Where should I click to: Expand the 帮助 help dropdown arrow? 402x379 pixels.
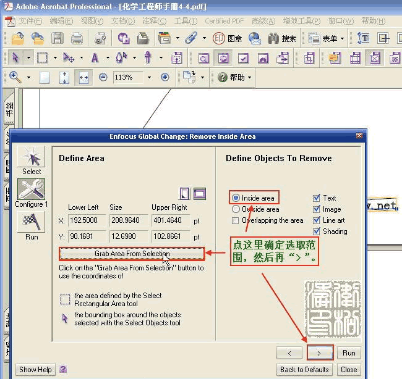249,77
